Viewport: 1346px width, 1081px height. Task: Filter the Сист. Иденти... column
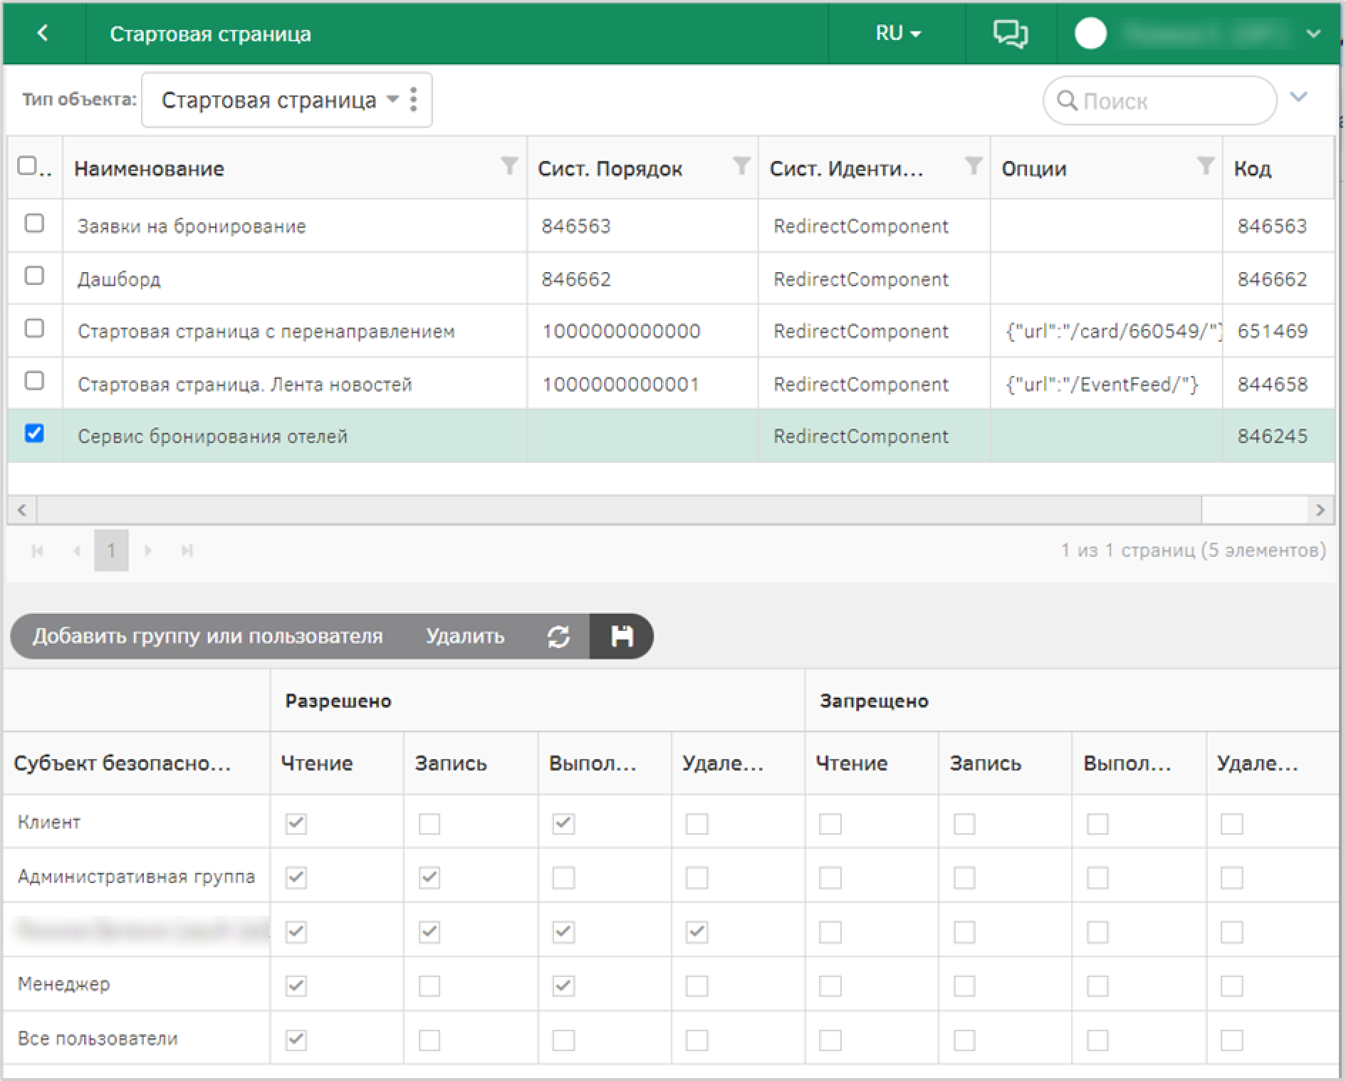tap(973, 166)
